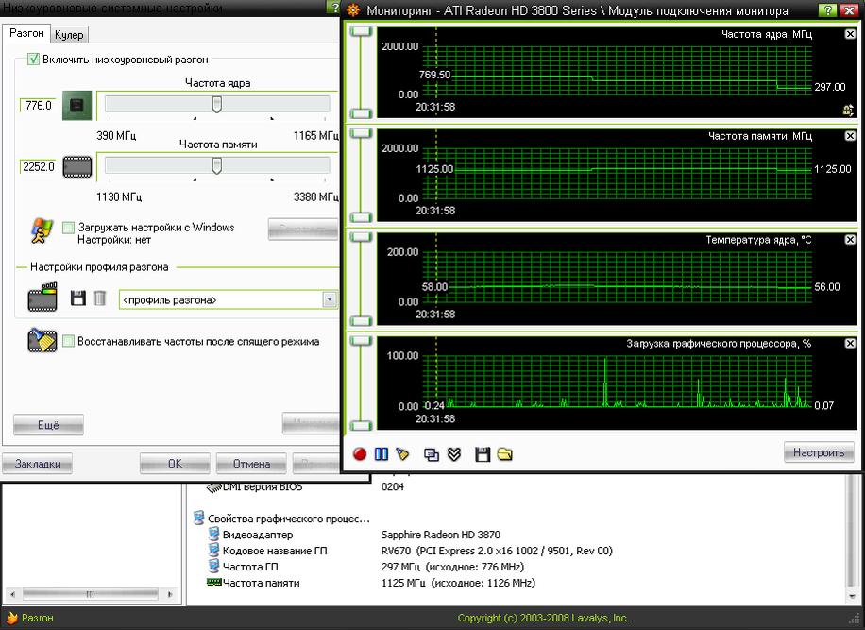The height and width of the screenshot is (630, 865).
Task: Click the floppy disk icon in monitoring toolbar
Action: point(483,454)
